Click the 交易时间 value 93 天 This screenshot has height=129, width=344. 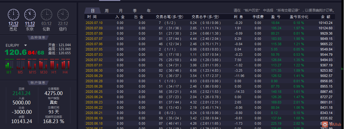pyautogui.click(x=54, y=112)
